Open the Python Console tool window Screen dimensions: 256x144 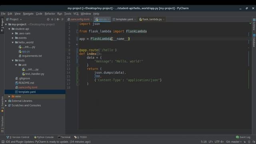point(44,137)
